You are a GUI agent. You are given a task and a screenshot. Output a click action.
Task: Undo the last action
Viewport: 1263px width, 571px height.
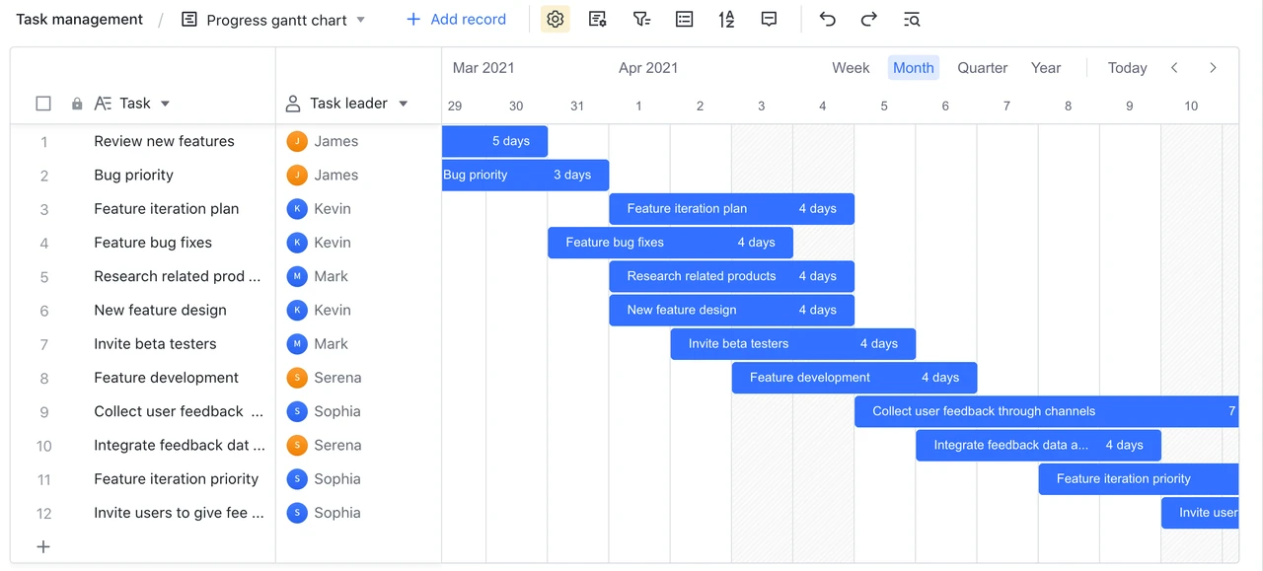pyautogui.click(x=827, y=19)
